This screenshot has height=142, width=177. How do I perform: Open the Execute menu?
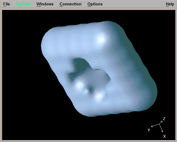pyautogui.click(x=23, y=4)
